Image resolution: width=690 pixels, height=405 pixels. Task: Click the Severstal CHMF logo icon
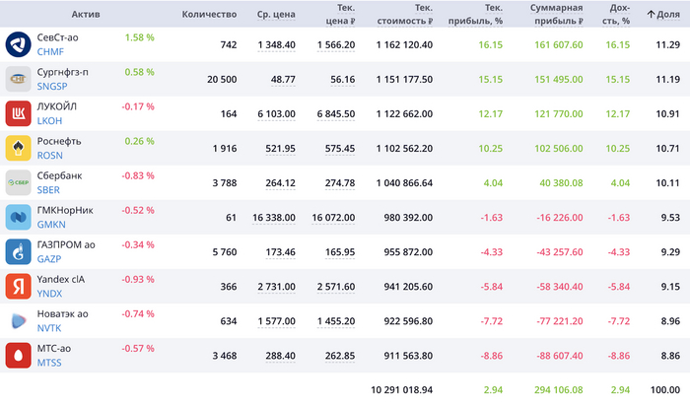pos(20,44)
